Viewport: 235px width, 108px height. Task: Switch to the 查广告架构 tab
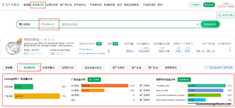pyautogui.click(x=119, y=68)
